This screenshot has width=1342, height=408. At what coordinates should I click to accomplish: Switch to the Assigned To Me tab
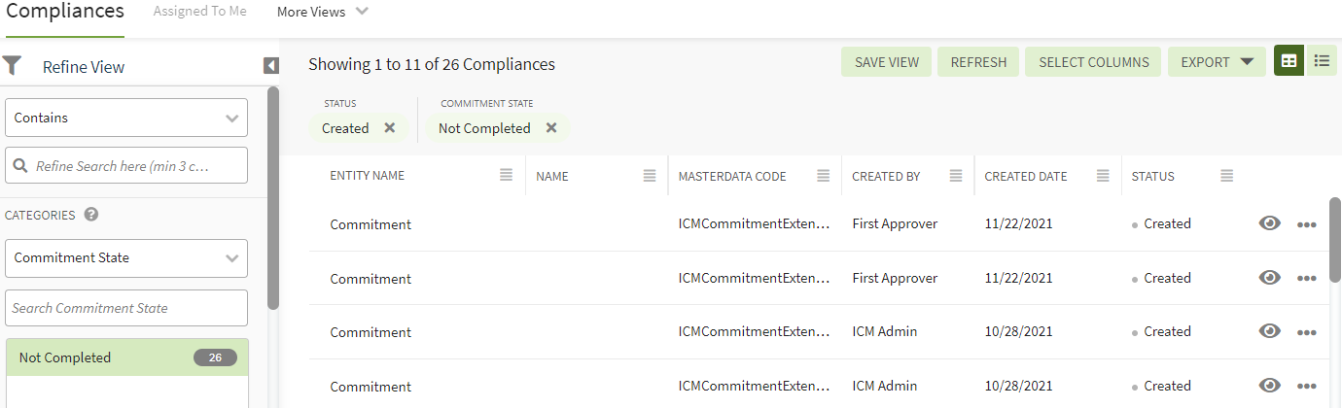pos(199,12)
